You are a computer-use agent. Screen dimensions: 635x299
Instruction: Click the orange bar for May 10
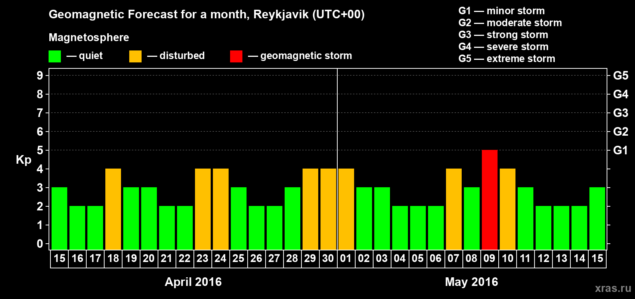(508, 209)
